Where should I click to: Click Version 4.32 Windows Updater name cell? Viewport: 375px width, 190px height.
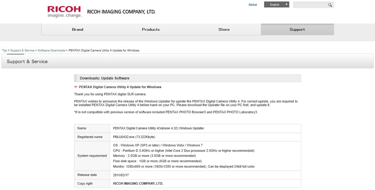coord(159,128)
